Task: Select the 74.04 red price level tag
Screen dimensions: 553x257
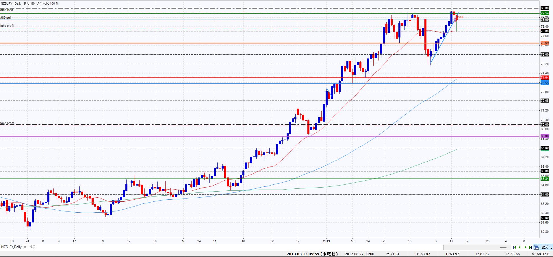Action: coord(544,78)
